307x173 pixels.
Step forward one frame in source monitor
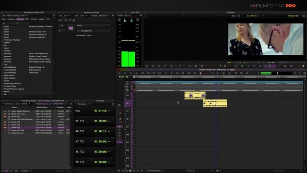165,66
